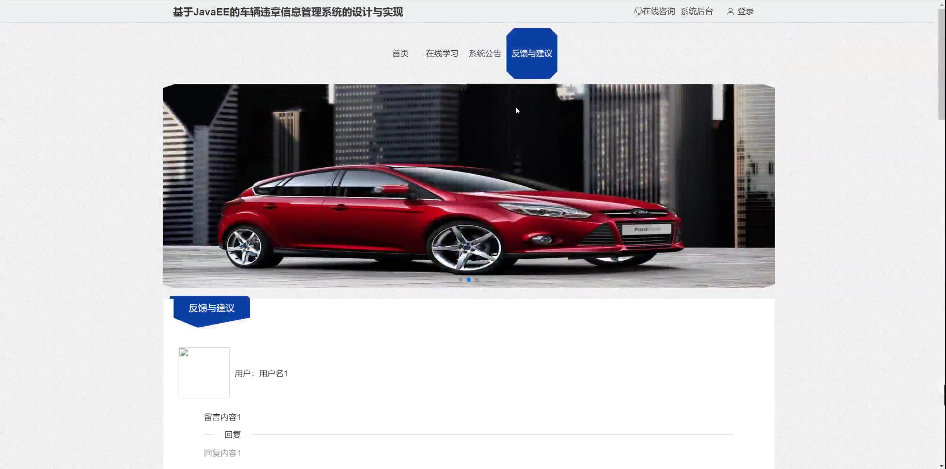Click the headset icon beside 在线咨询
The height and width of the screenshot is (469, 946).
pyautogui.click(x=638, y=11)
